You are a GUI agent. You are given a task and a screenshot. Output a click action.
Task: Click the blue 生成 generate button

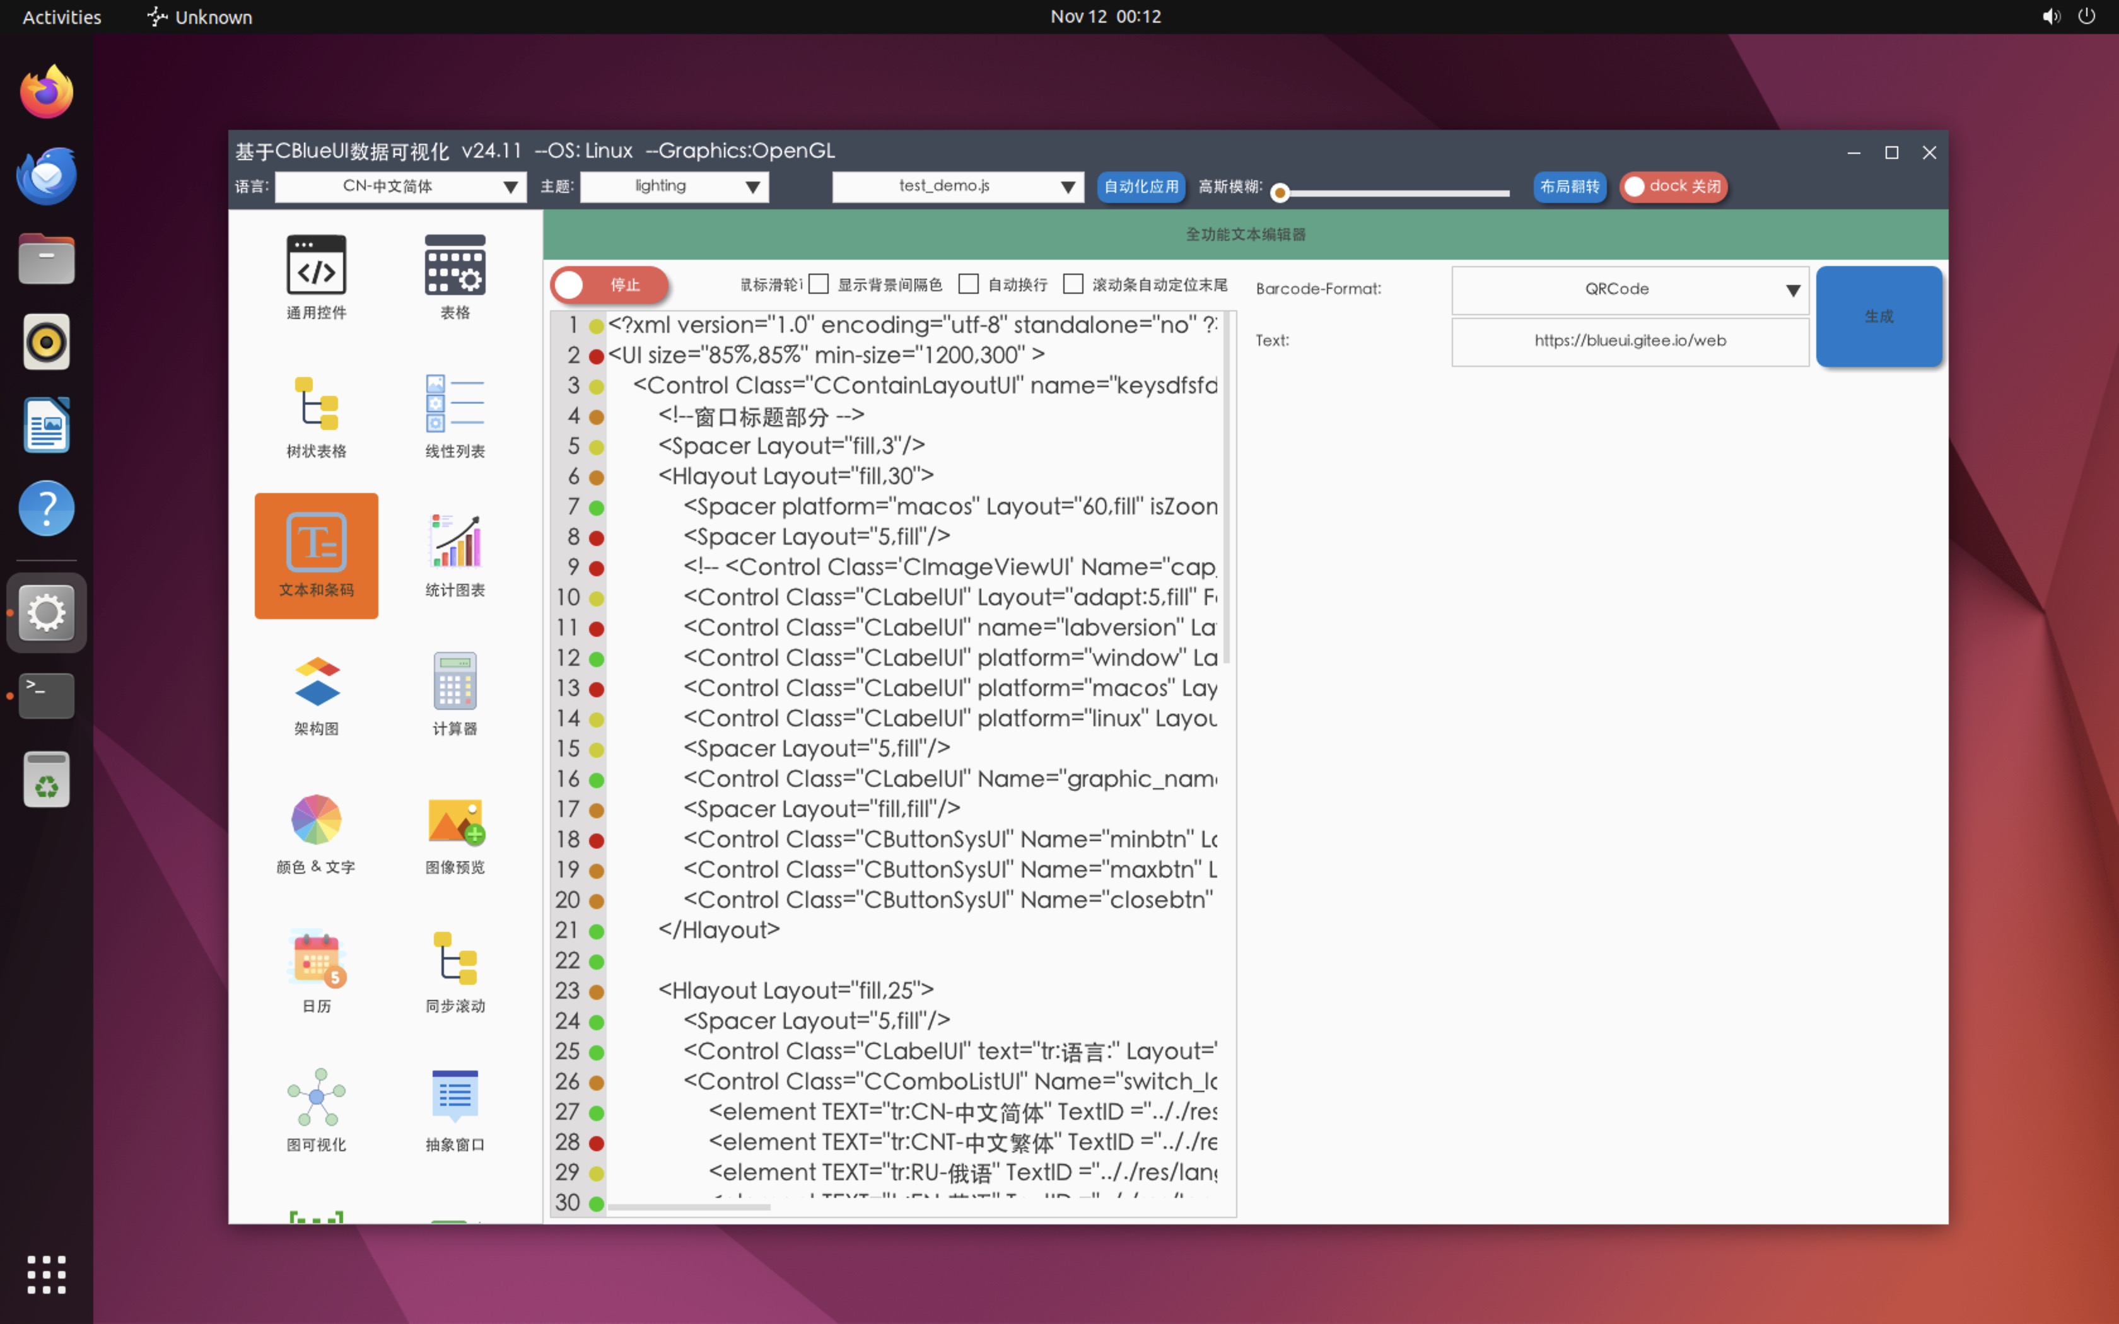pyautogui.click(x=1878, y=316)
